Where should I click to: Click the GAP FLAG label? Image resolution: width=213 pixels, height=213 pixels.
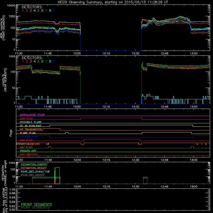tap(26, 118)
